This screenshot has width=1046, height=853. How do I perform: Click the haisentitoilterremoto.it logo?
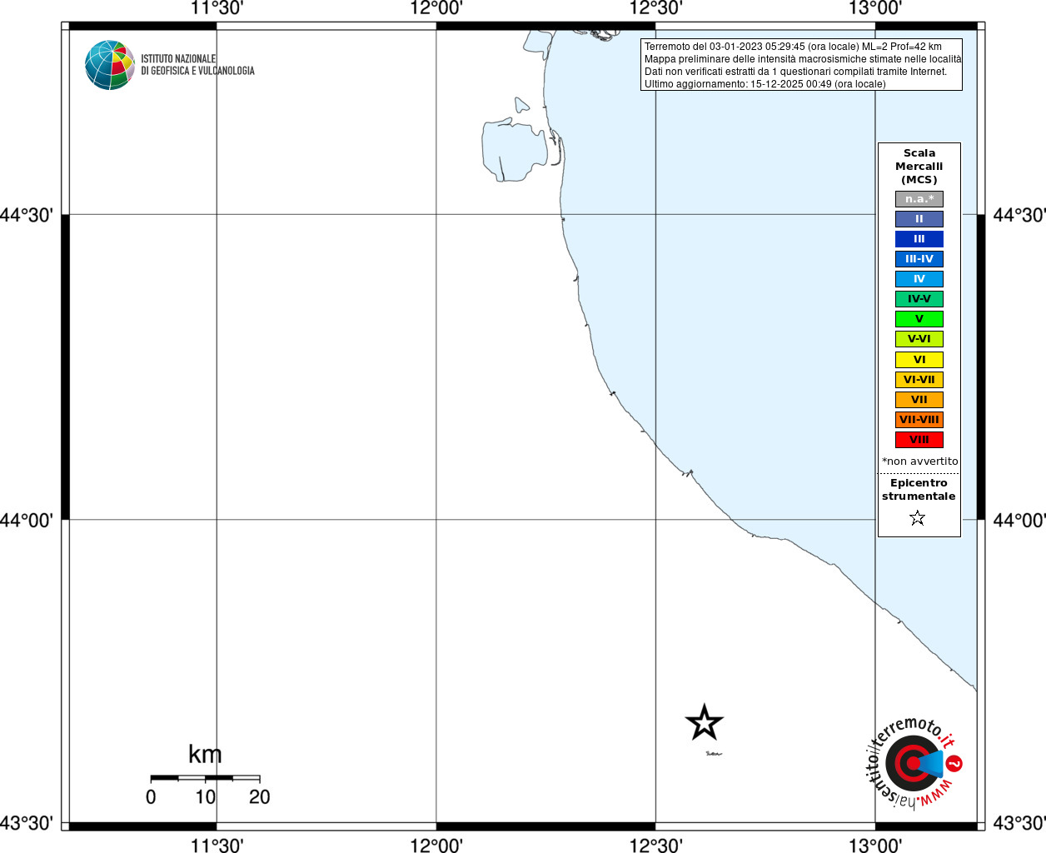pyautogui.click(x=914, y=763)
